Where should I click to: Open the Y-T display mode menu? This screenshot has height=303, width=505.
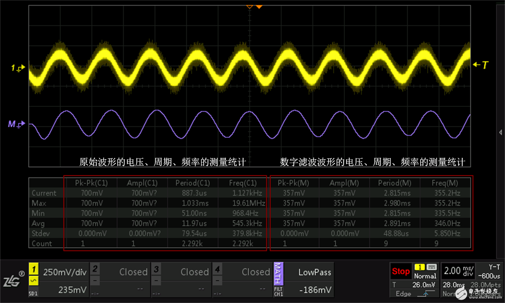(x=494, y=267)
